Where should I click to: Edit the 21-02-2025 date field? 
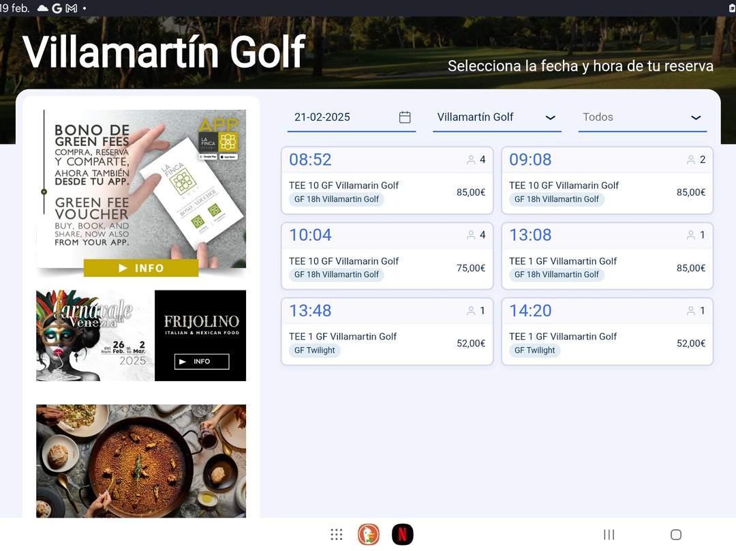tap(352, 117)
